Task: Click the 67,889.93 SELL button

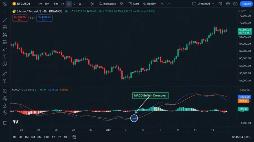Action: click(x=20, y=18)
